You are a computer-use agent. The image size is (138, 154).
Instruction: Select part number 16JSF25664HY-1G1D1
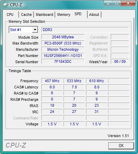[63, 56]
